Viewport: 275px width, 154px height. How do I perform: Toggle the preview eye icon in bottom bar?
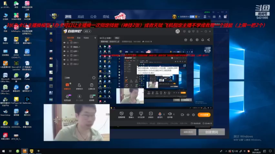pos(188,115)
